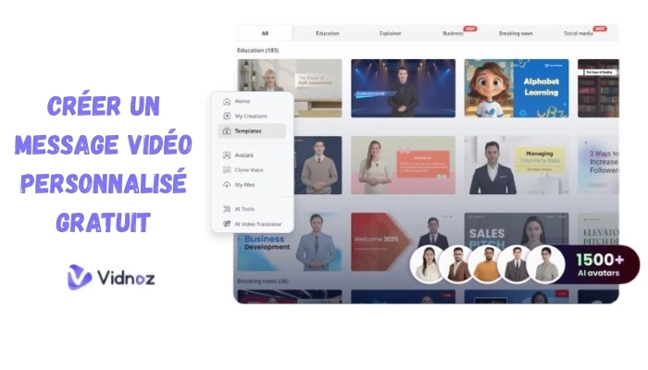The width and height of the screenshot is (648, 370).
Task: Open the Business tab
Action: tap(453, 33)
